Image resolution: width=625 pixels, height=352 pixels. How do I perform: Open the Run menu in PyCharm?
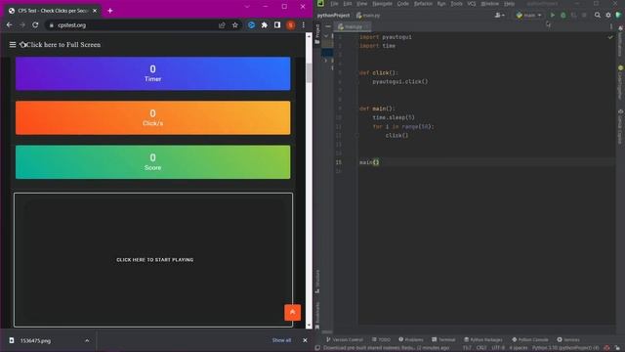click(441, 4)
